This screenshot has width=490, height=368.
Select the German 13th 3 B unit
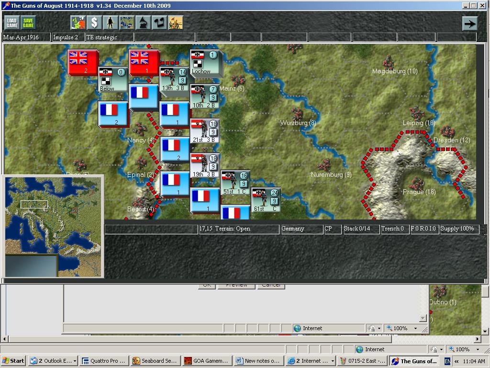point(174,80)
